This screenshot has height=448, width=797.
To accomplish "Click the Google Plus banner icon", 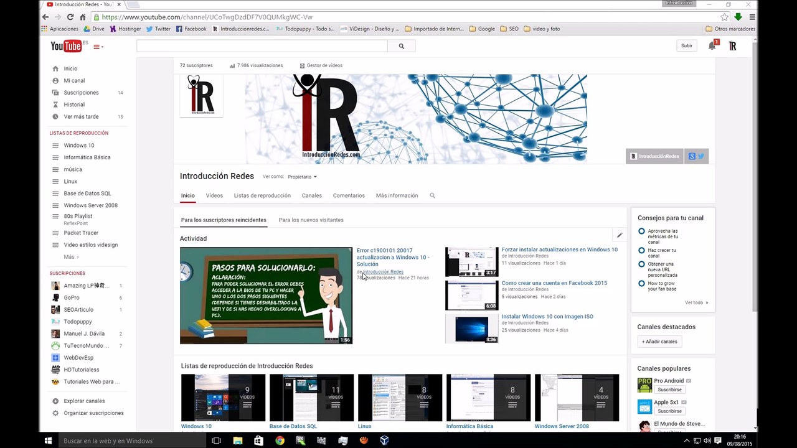I will click(x=691, y=156).
